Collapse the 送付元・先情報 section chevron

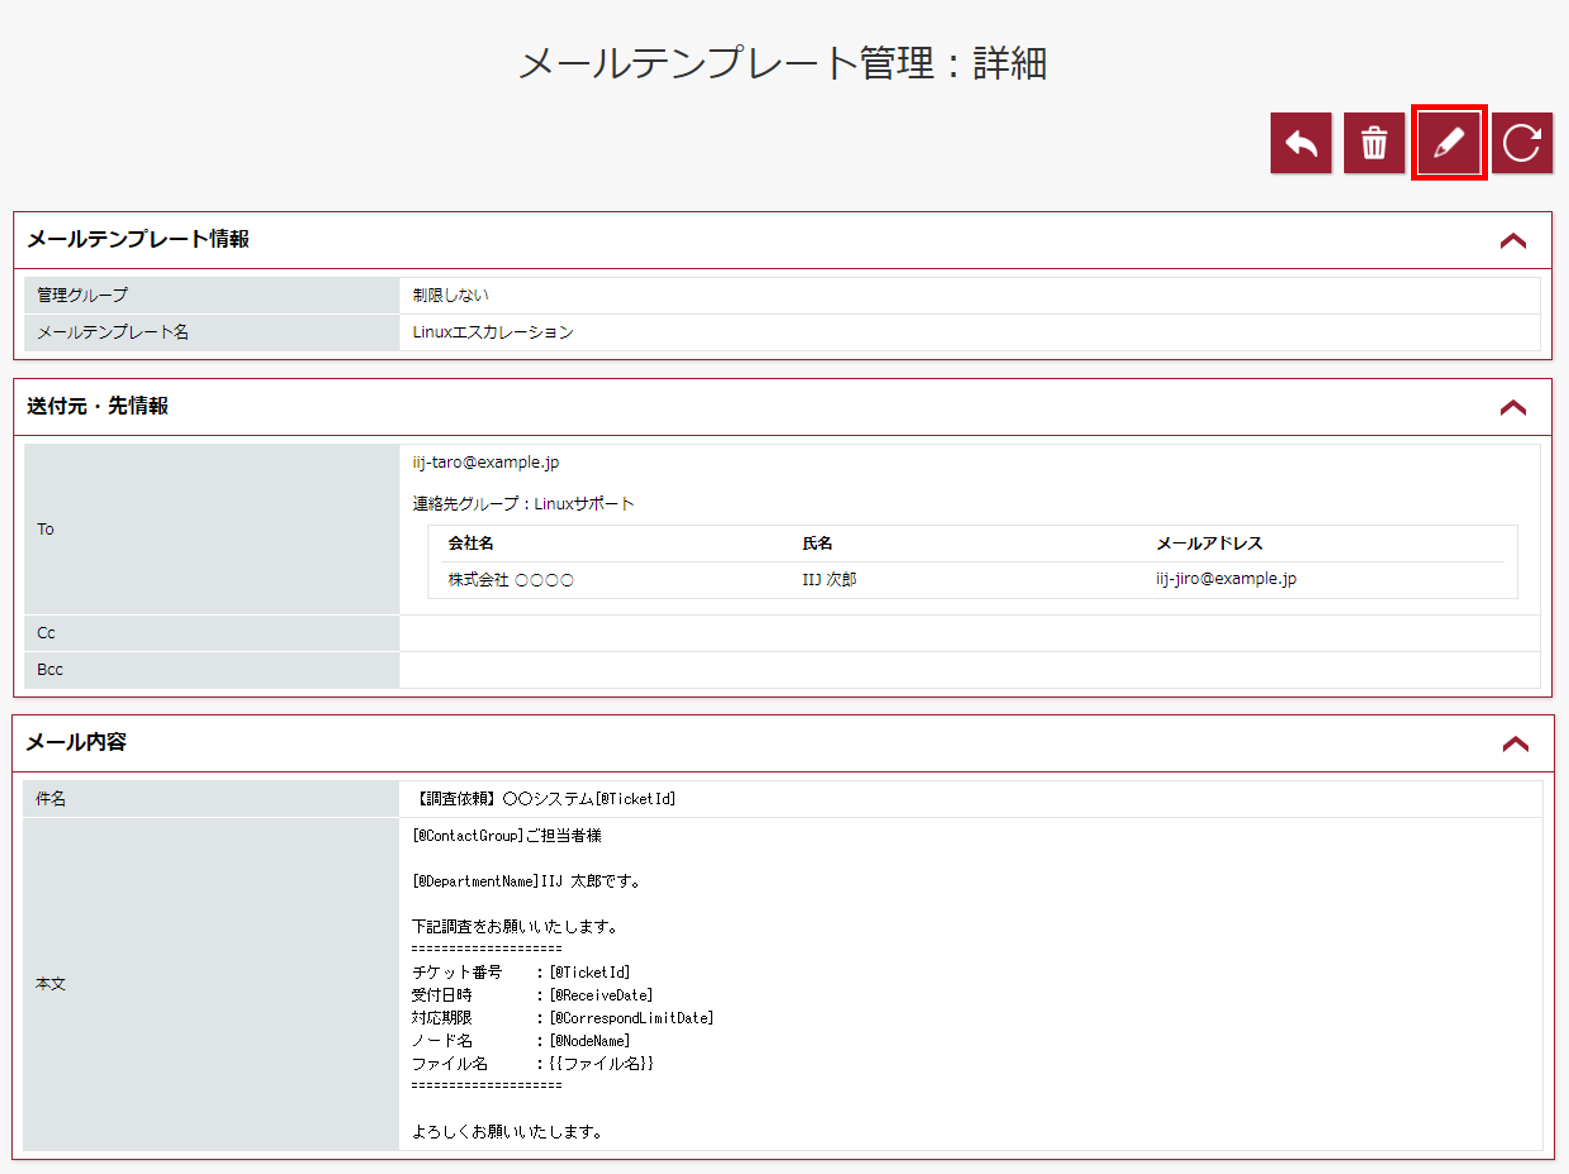pyautogui.click(x=1513, y=408)
